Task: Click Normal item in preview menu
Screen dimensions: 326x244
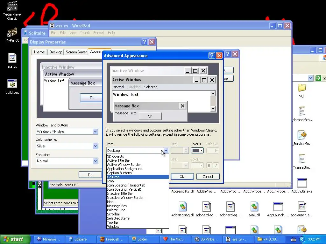Action: click(x=118, y=87)
